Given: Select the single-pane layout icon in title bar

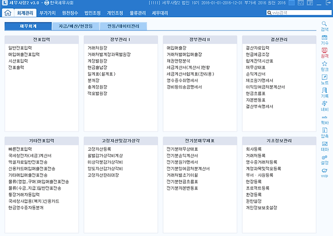Looking at the screenshot, I should [x=292, y=3].
